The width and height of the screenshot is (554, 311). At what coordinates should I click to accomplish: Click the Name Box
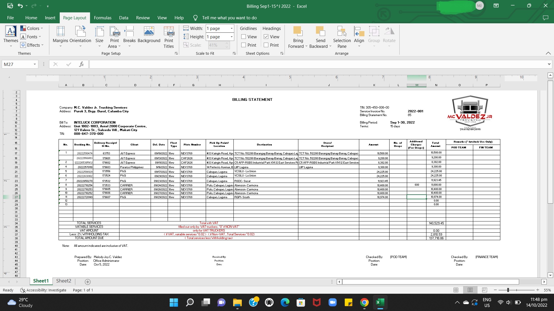point(17,64)
